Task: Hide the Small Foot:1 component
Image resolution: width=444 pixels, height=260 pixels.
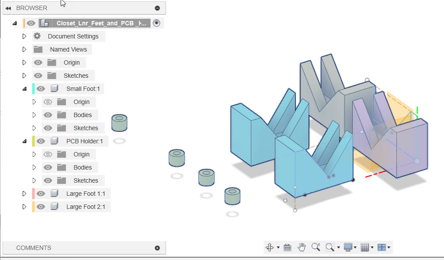Action: pos(41,88)
